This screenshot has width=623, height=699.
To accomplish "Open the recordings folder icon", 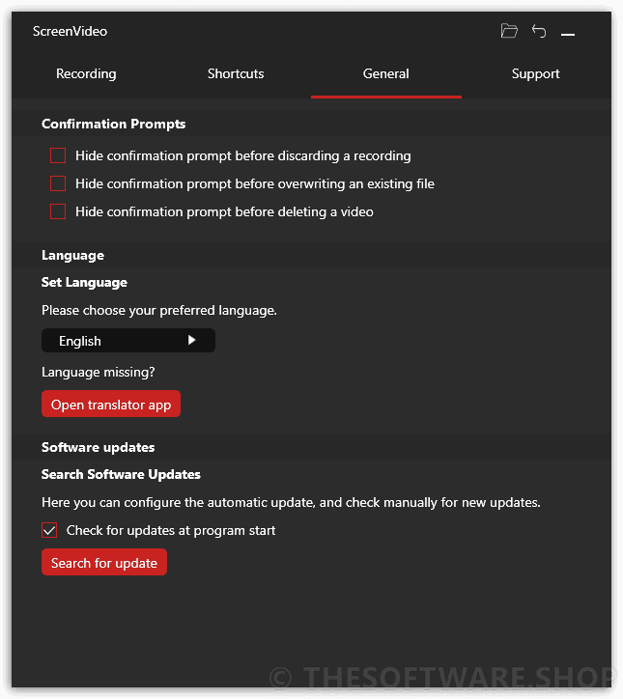I will point(509,31).
